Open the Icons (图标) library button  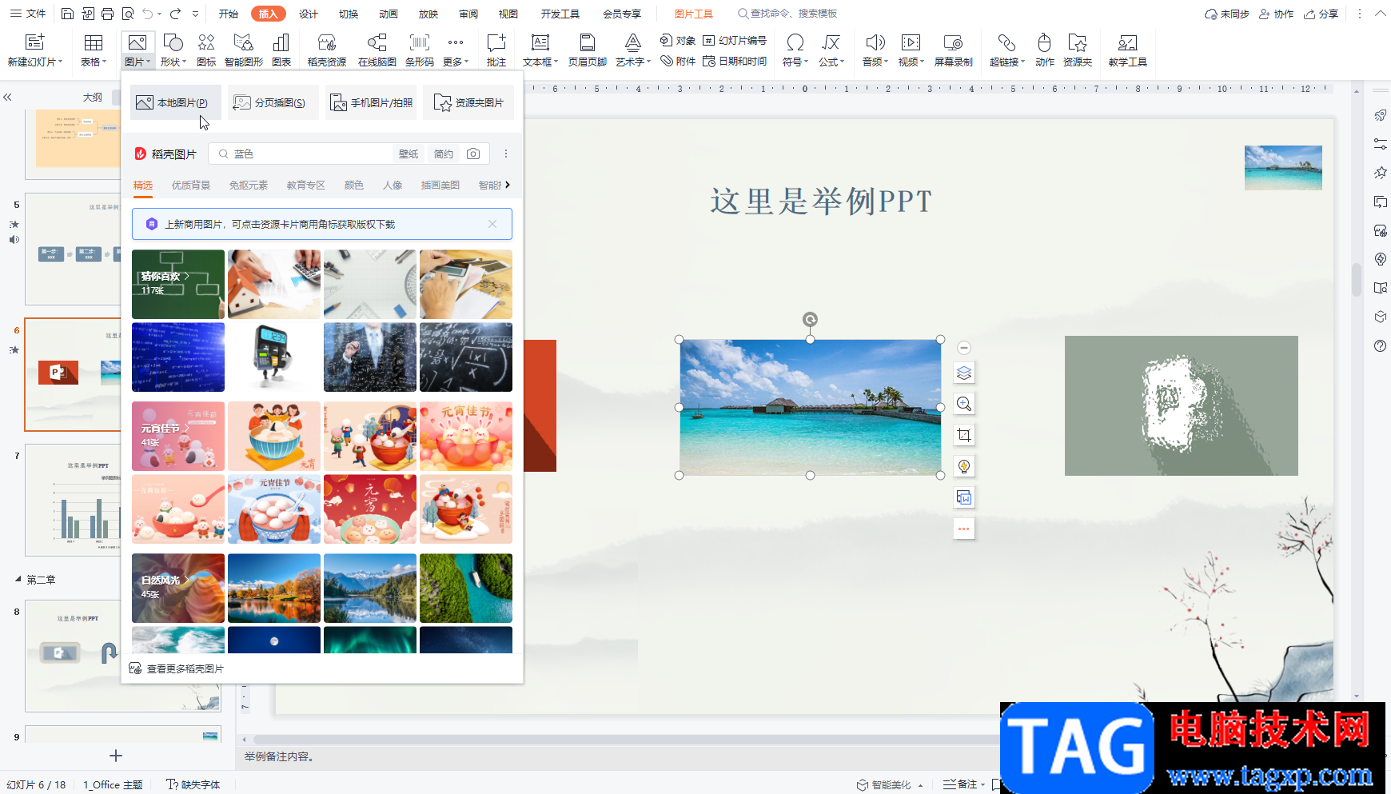(206, 50)
